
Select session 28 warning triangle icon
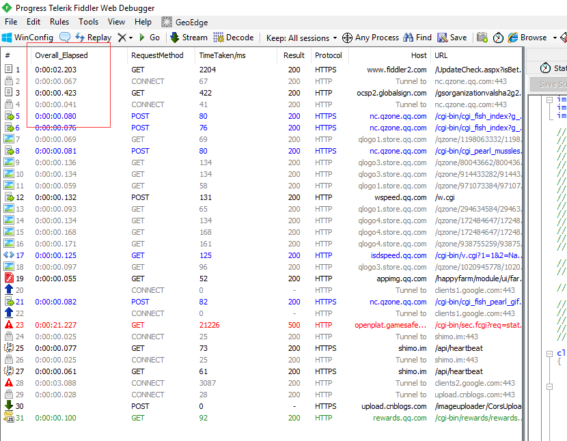pos(9,382)
